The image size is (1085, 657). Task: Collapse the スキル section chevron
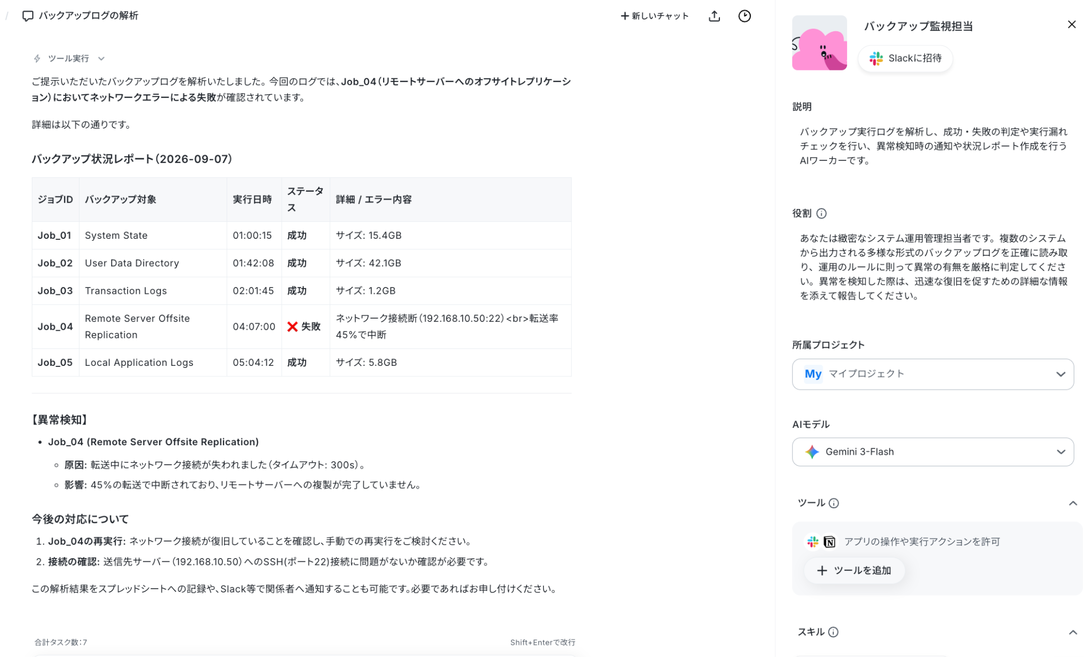coord(1072,632)
